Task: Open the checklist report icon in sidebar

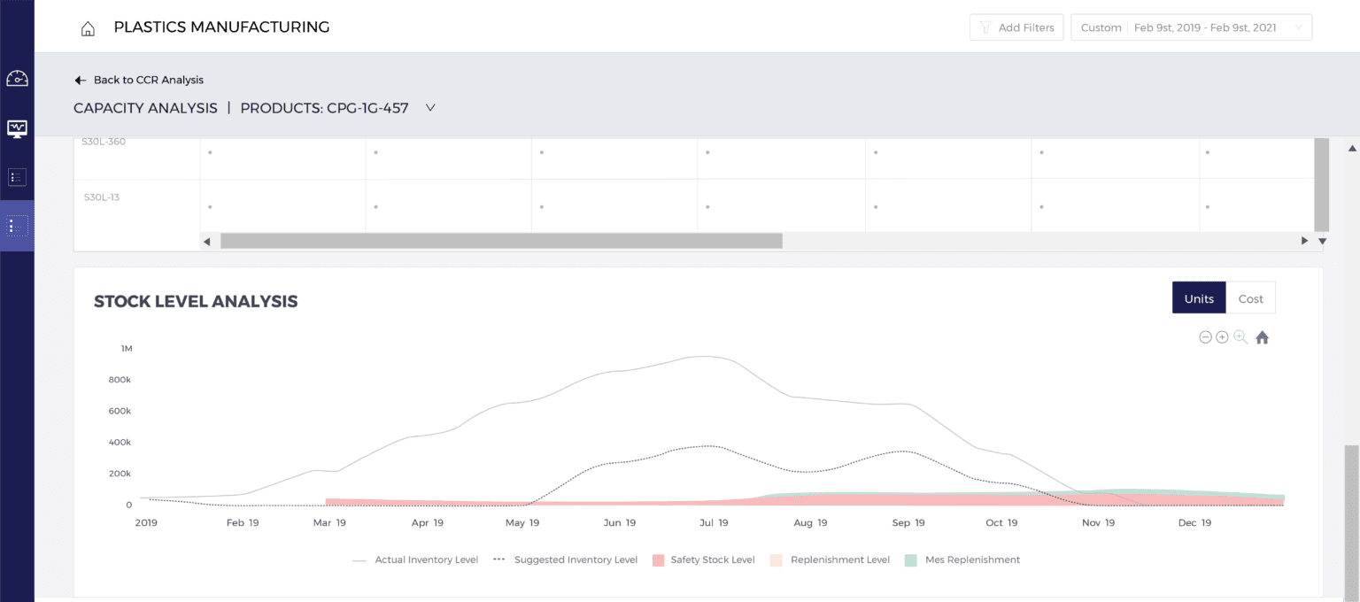Action: pos(17,177)
